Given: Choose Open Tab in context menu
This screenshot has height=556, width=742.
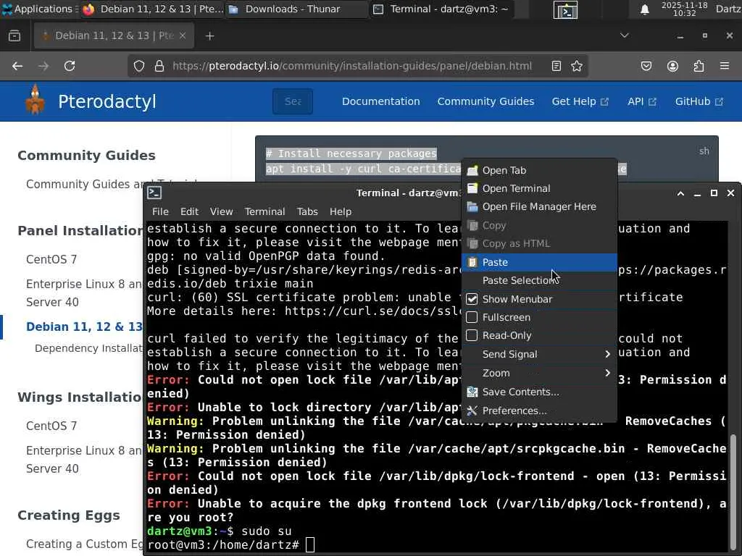Looking at the screenshot, I should (539, 170).
